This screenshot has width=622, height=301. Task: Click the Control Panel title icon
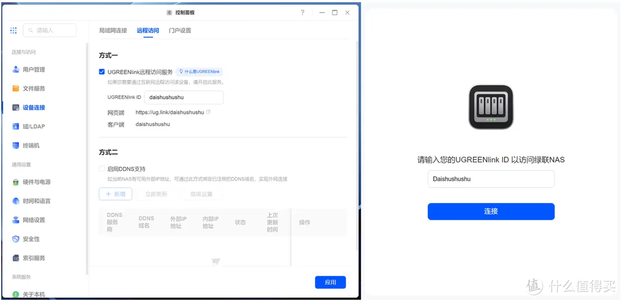click(169, 13)
